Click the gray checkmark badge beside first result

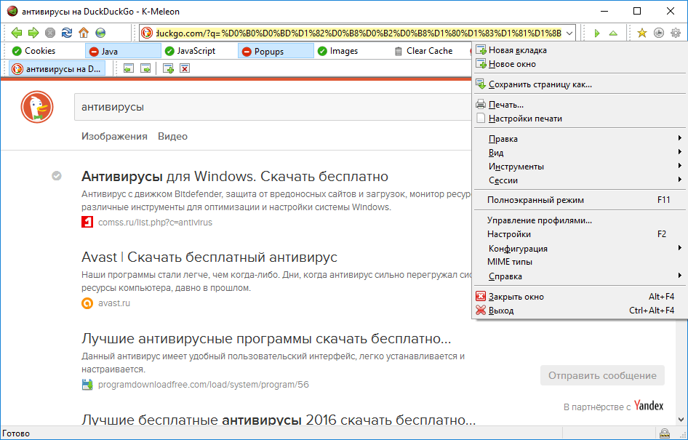point(57,176)
